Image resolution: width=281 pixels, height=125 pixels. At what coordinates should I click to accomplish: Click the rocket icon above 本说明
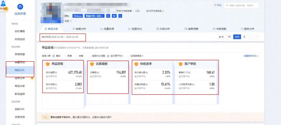click(3, 3)
